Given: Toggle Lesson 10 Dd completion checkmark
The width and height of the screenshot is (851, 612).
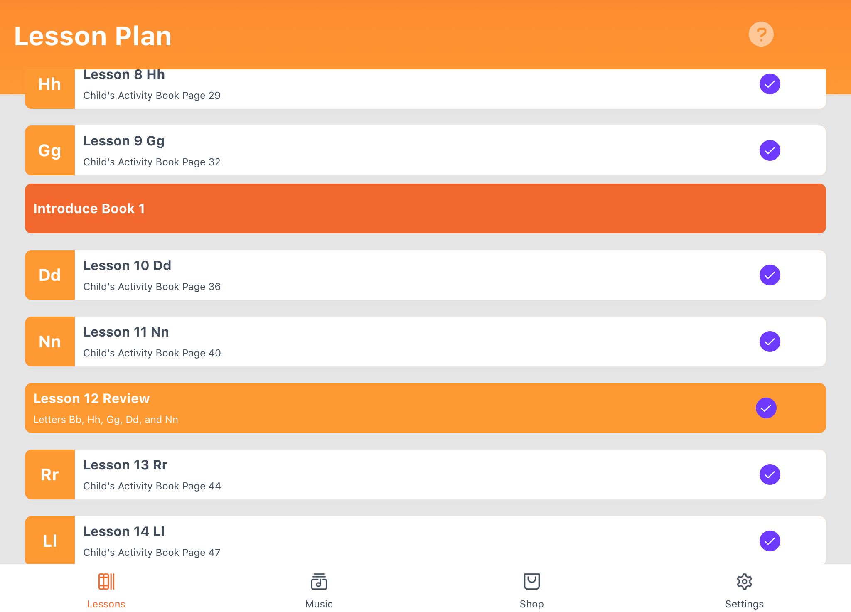Looking at the screenshot, I should pyautogui.click(x=770, y=275).
